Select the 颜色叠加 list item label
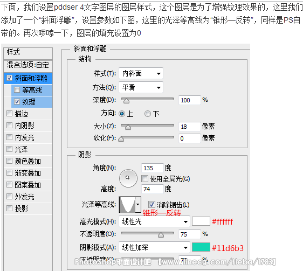Image resolution: width=303 pixels, height=271 pixels. [x=28, y=161]
